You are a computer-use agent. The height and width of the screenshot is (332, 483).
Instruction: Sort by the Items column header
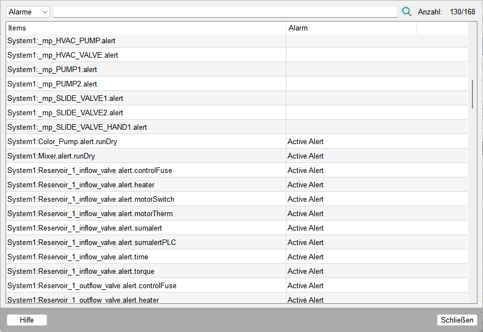[146, 28]
